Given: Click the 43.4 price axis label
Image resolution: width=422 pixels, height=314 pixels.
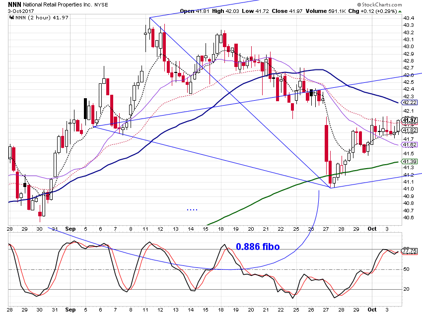Looking at the screenshot, I should 409,18.
